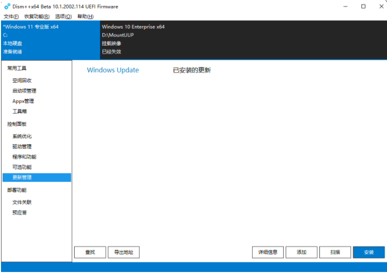This screenshot has width=387, height=273.
Task: Click the 详细信息 button
Action: [268, 252]
